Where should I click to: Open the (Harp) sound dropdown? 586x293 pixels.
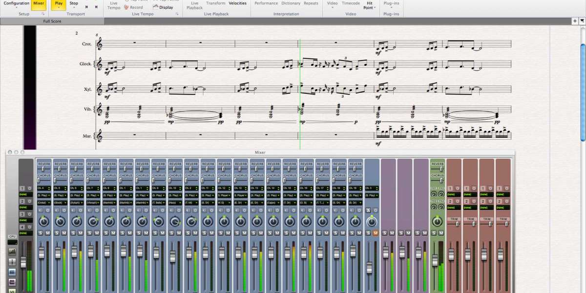point(176,202)
